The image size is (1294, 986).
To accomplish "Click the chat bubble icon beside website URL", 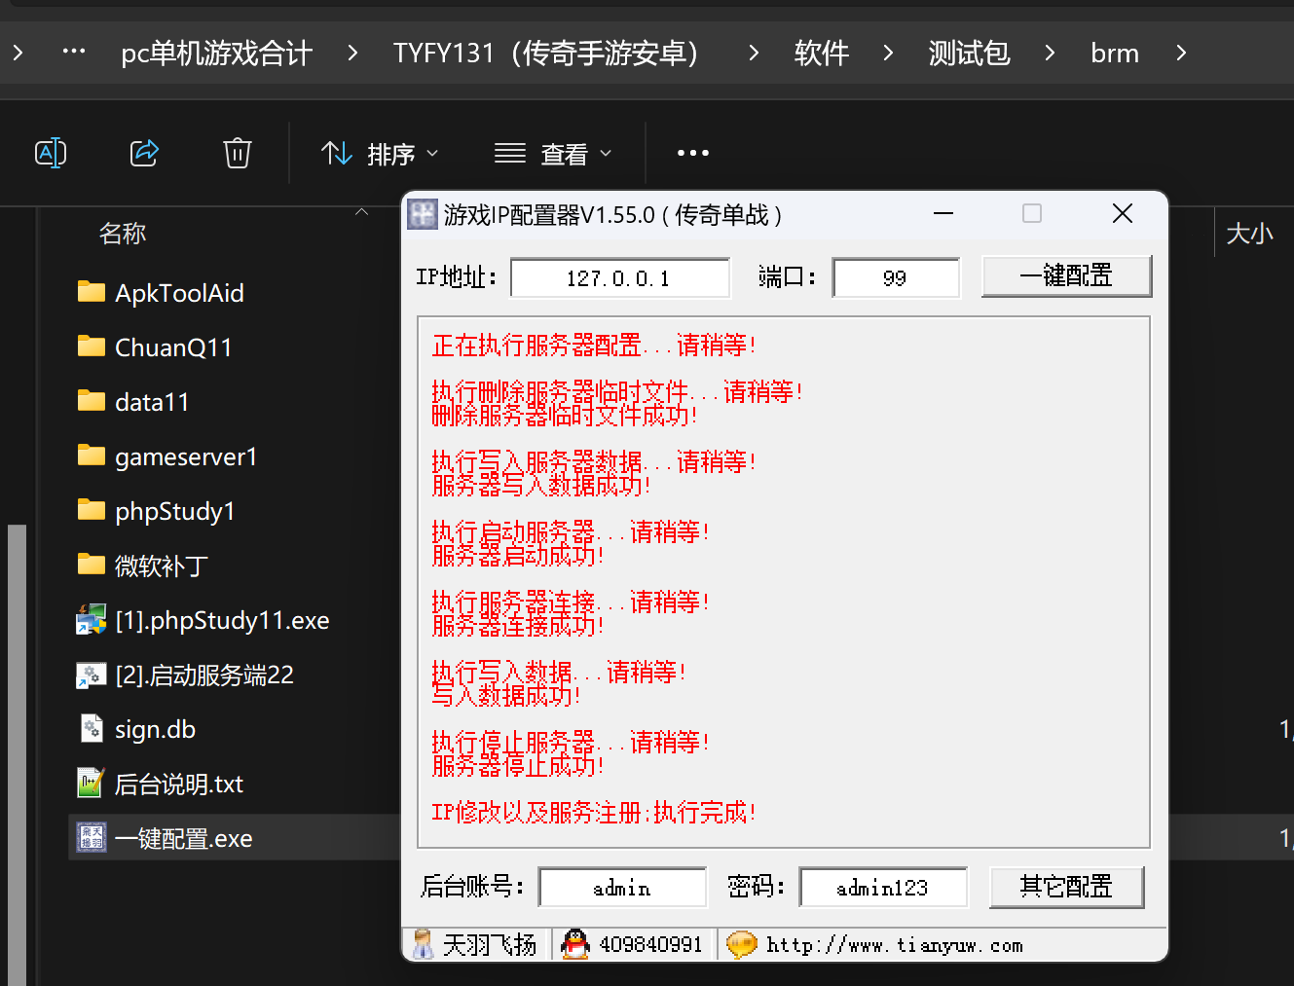I will (x=742, y=944).
